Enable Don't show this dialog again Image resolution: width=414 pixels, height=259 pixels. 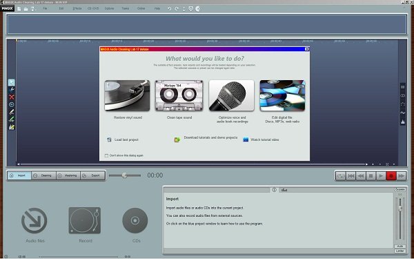tap(106, 155)
